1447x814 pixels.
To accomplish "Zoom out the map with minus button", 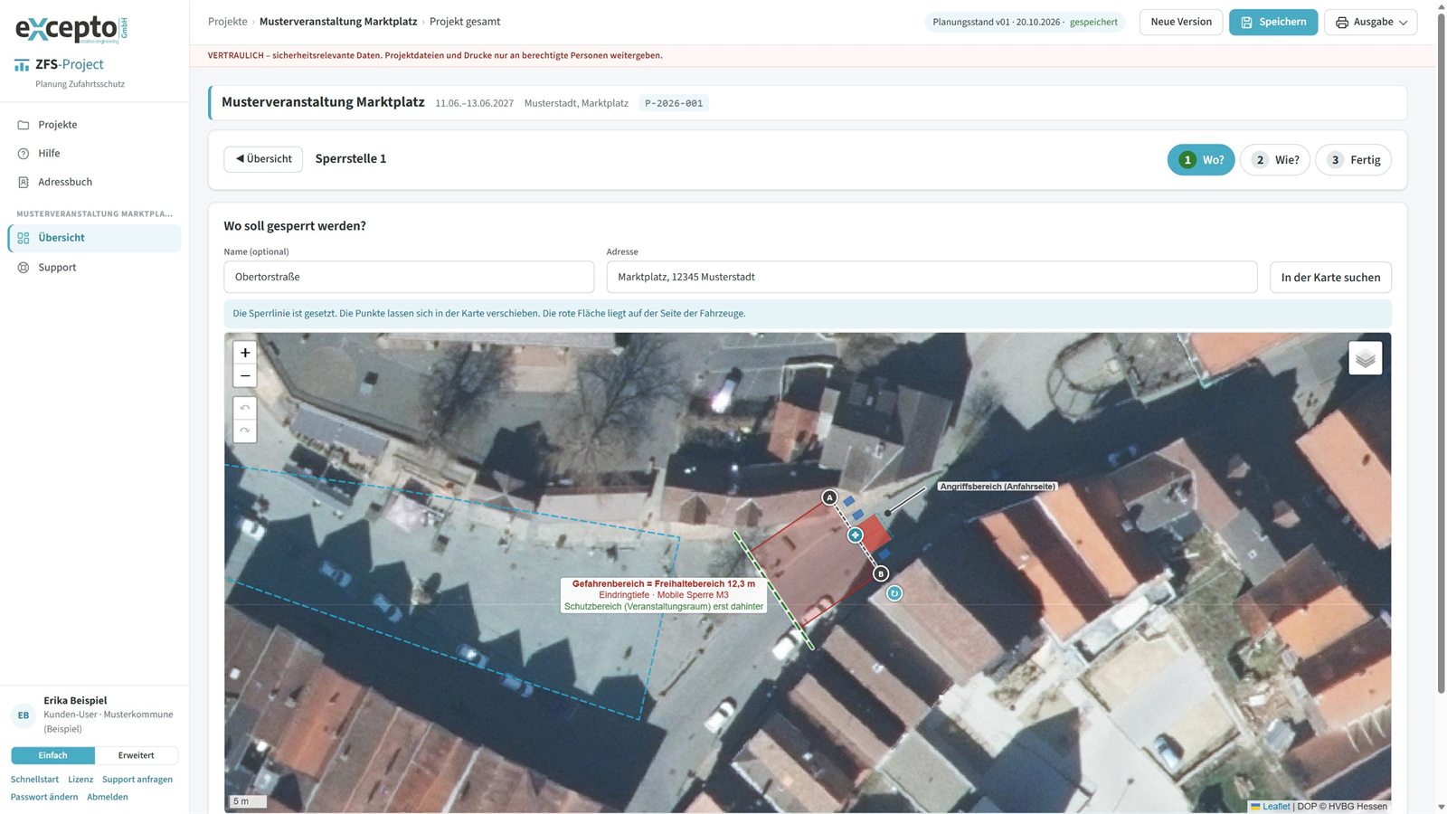I will (x=245, y=376).
